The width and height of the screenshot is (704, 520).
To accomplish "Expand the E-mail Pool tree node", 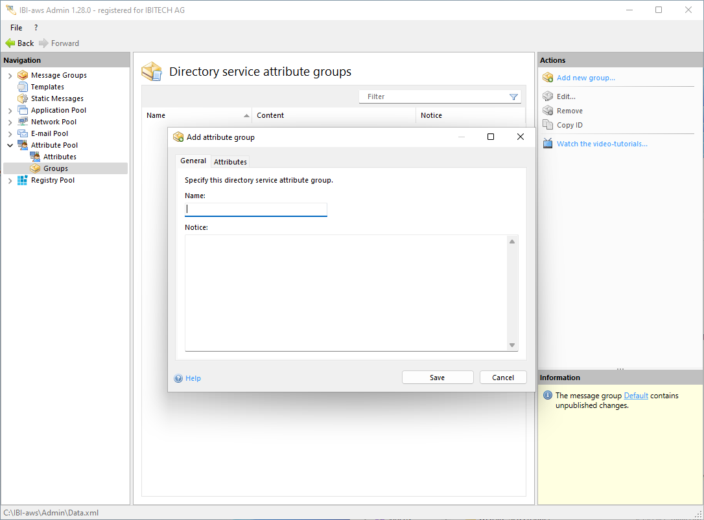I will (10, 134).
